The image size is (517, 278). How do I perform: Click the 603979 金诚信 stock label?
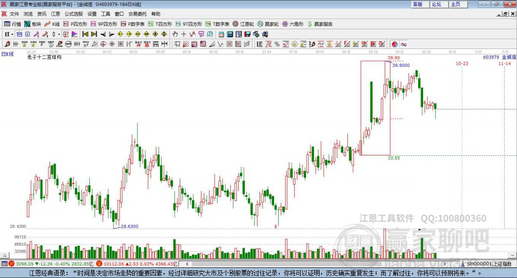click(x=499, y=57)
